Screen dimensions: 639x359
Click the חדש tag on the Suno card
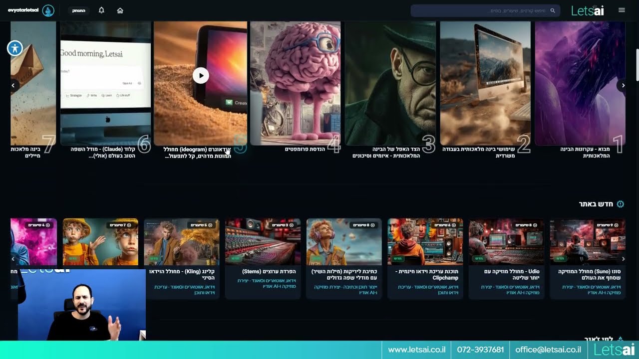[560, 258]
